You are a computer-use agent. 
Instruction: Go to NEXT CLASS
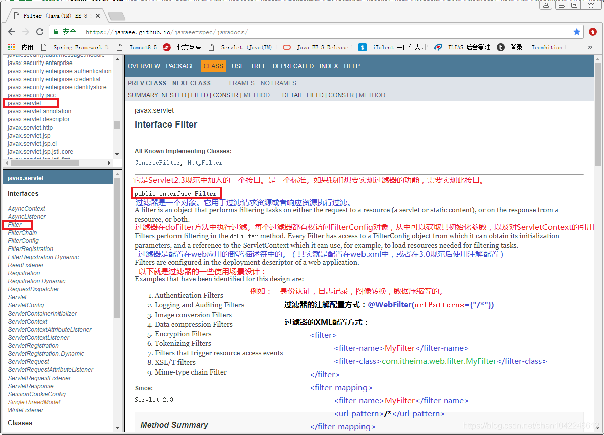click(x=192, y=83)
